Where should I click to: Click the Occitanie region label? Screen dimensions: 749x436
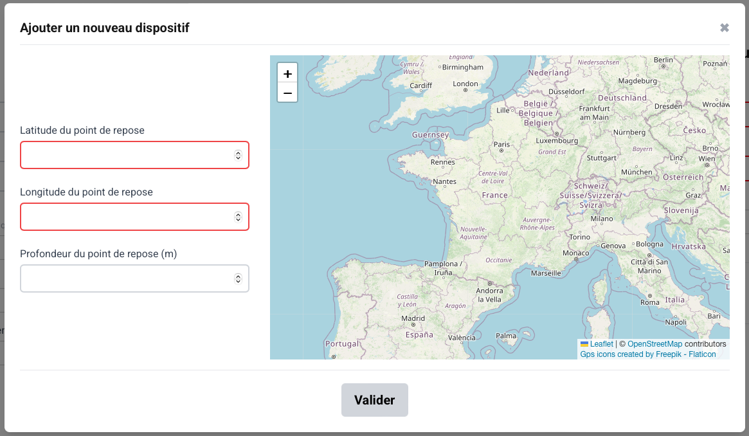point(498,260)
